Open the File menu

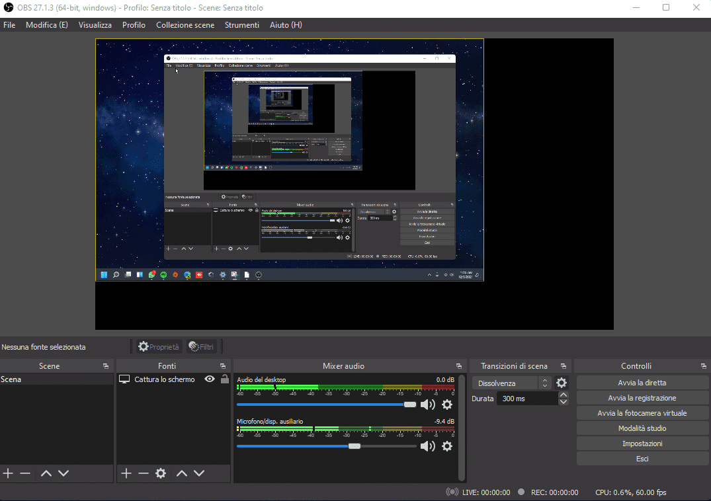point(9,25)
